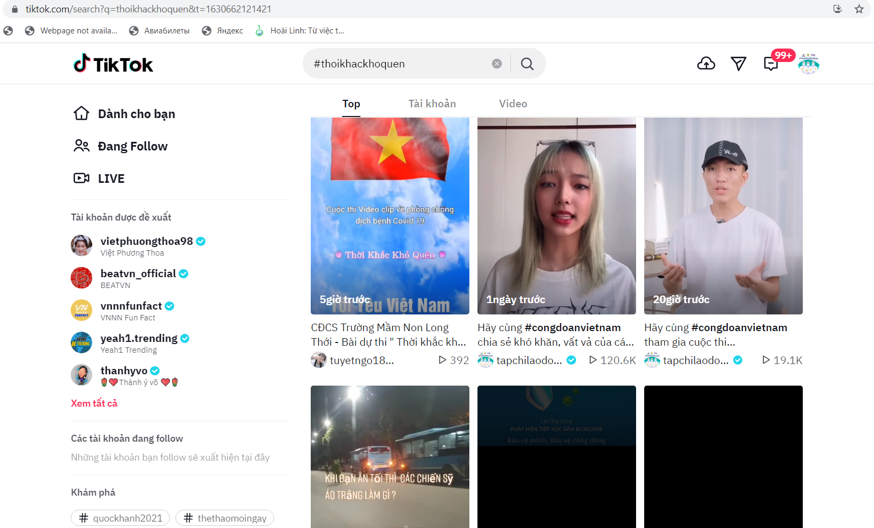The image size is (874, 528).
Task: Clear the search field using the X icon
Action: tap(496, 63)
